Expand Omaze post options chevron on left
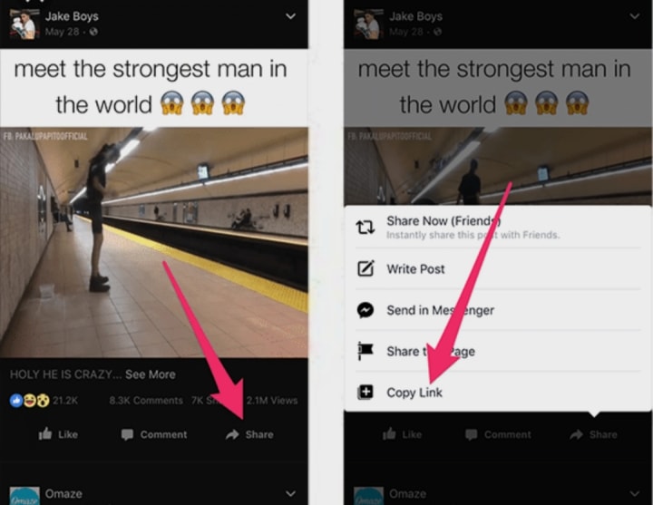653x505 pixels. (291, 493)
